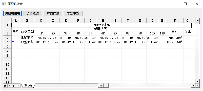Screen dimensions: 203x91
Task: Click vertical scrollbar up arrow
Action: pos(197,20)
